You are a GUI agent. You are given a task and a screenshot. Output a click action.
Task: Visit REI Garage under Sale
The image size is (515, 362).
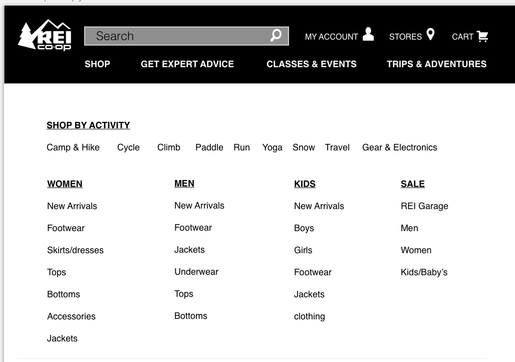click(424, 206)
